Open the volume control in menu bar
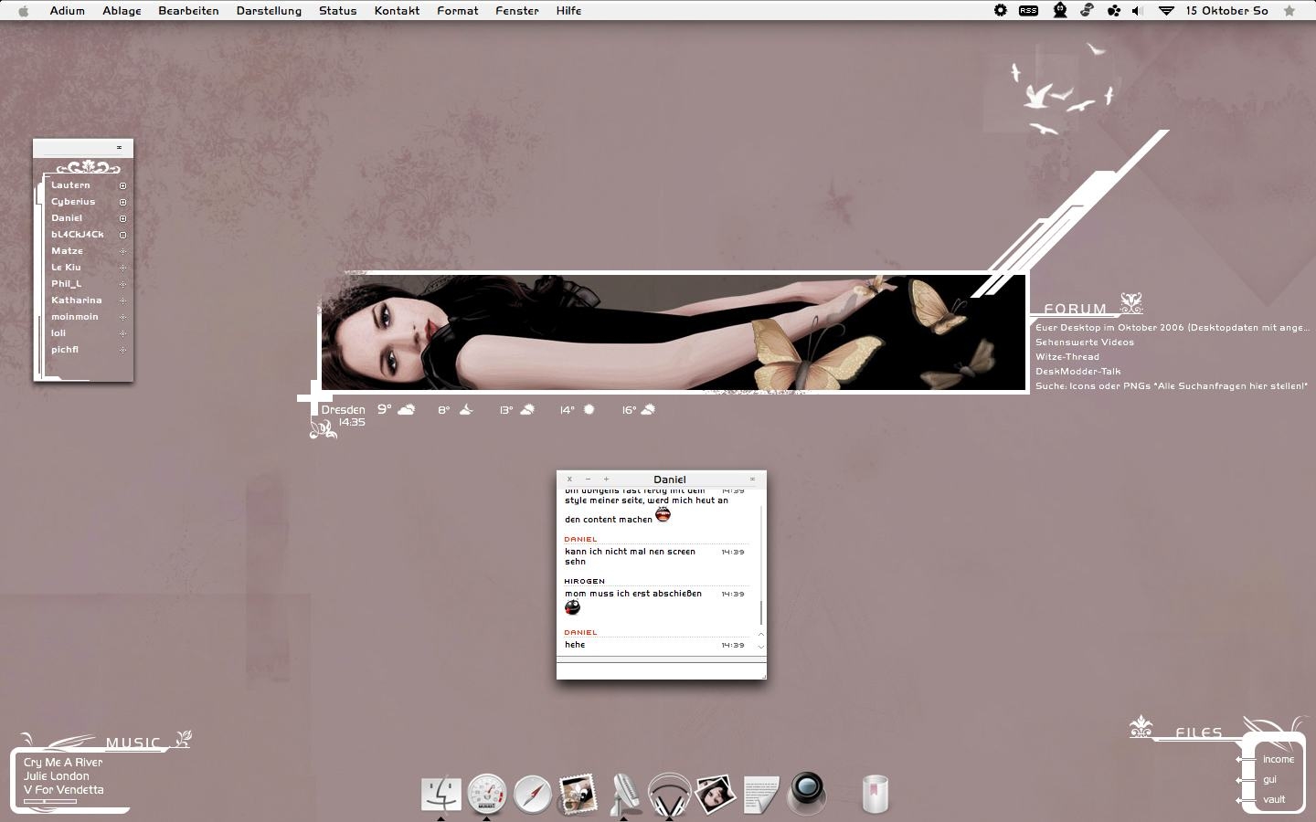1316x822 pixels. [1138, 11]
